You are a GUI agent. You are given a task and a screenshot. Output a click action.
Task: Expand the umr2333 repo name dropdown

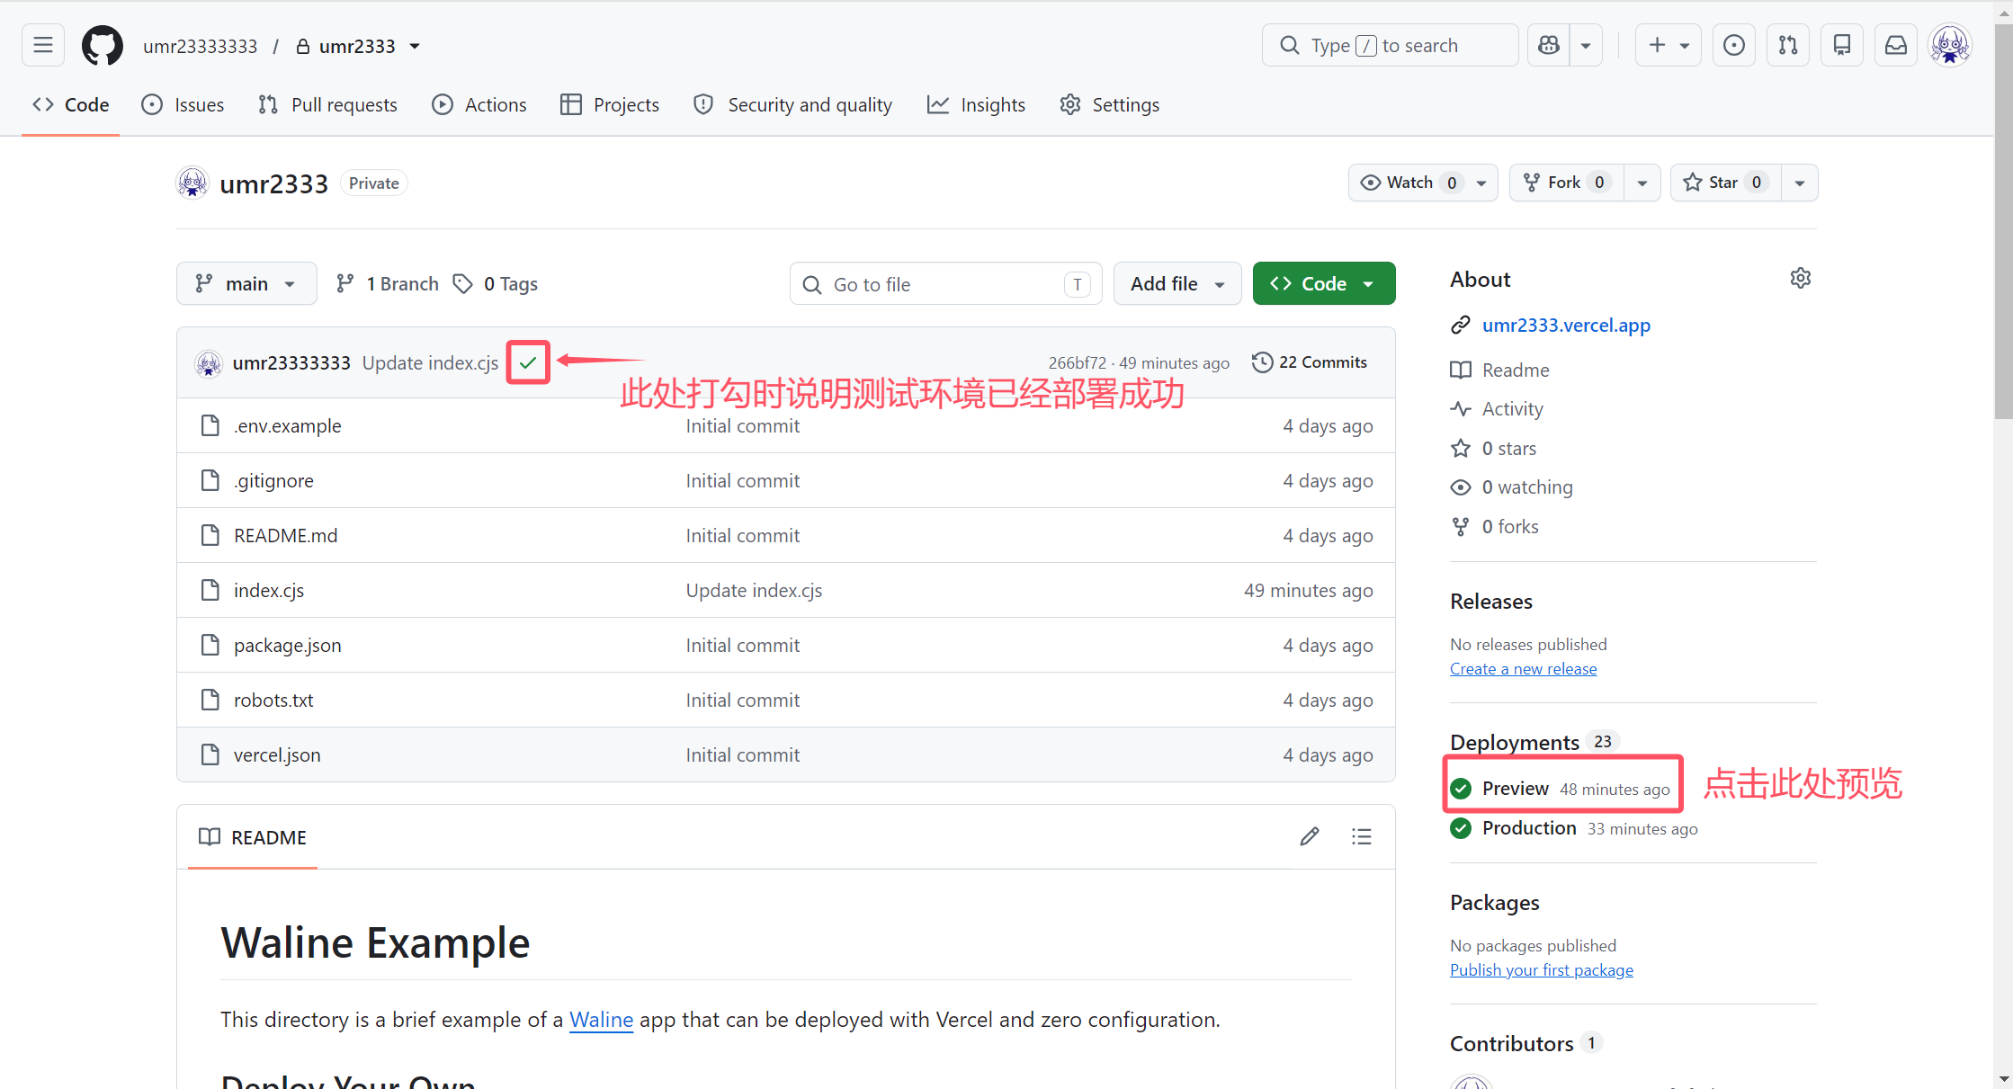coord(415,46)
